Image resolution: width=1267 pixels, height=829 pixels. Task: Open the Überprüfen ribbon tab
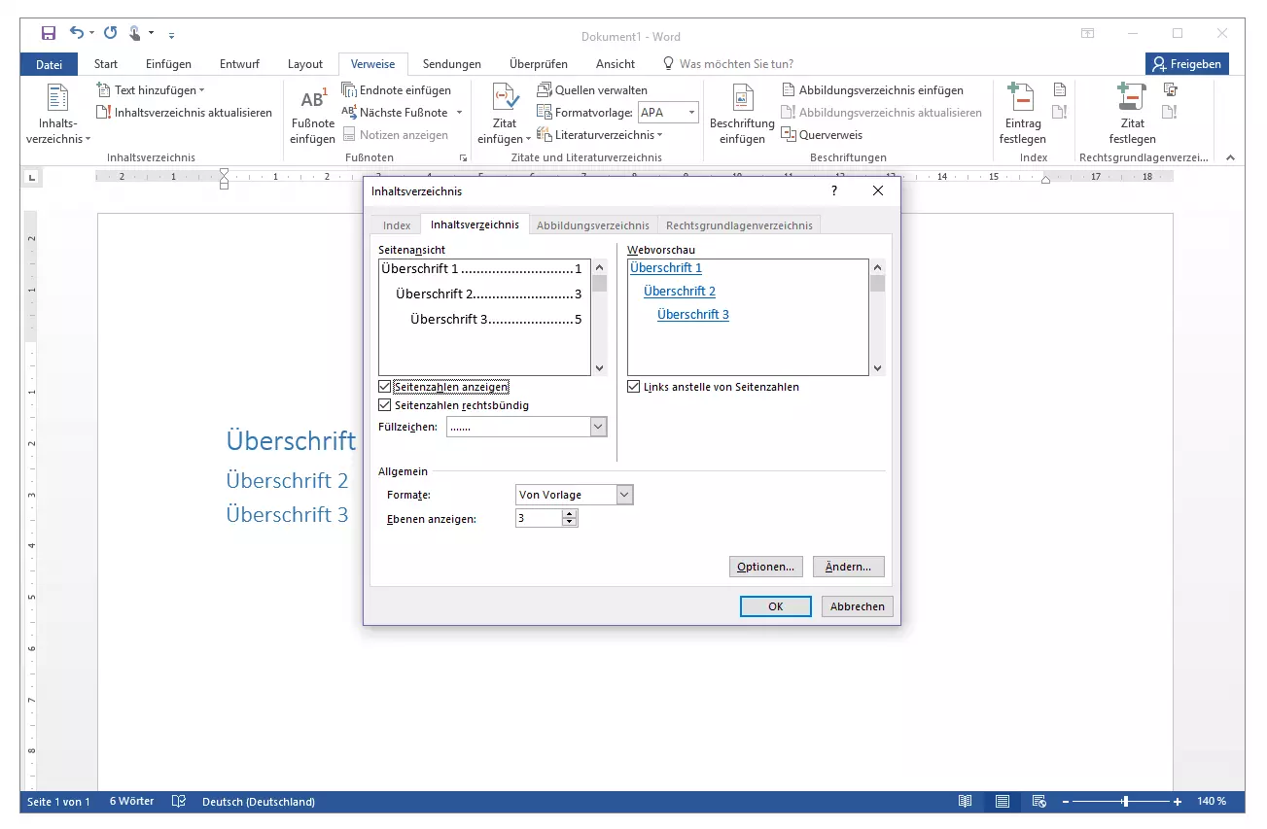(x=538, y=64)
